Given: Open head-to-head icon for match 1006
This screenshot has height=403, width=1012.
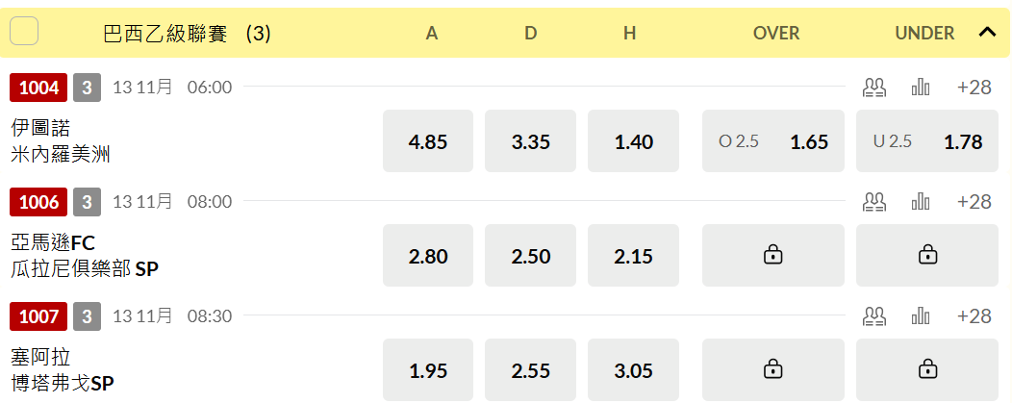Looking at the screenshot, I should coord(874,202).
